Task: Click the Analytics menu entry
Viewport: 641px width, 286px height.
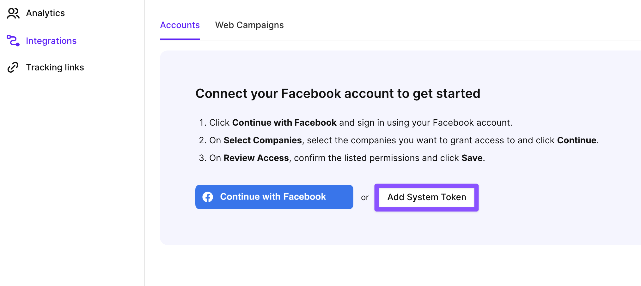Action: pos(45,13)
